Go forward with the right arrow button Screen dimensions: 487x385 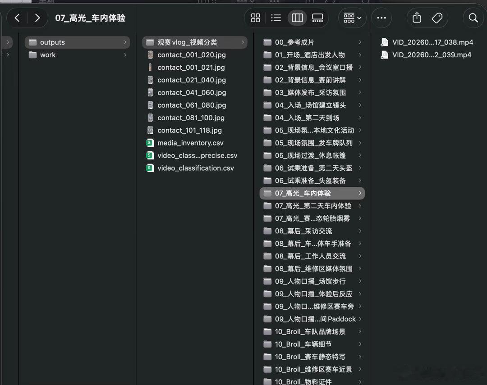click(37, 18)
